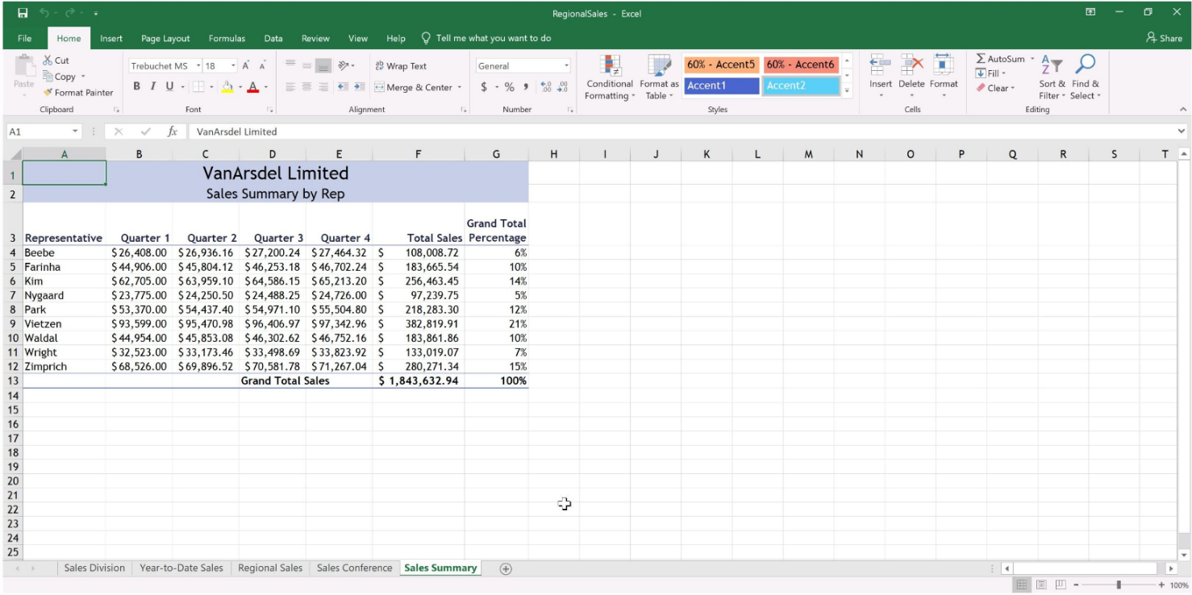
Task: Open the Format cells menu in Cells group
Action: (x=944, y=76)
